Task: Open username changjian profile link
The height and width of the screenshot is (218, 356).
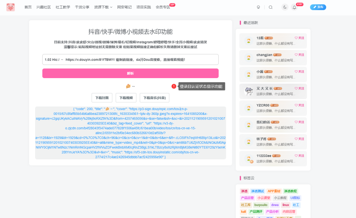Action: click(264, 55)
